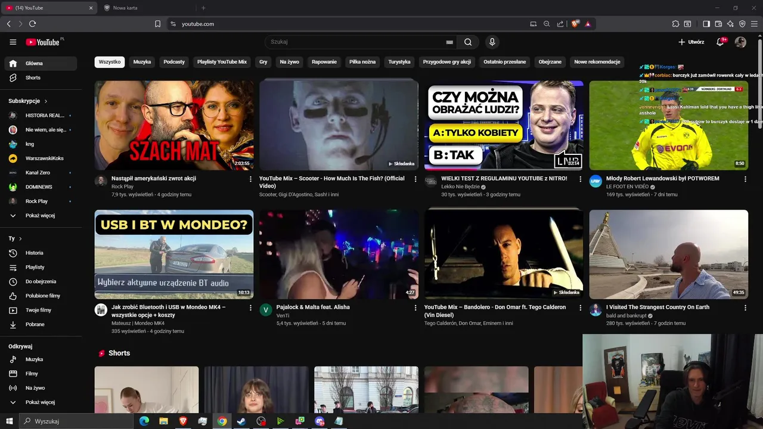763x429 pixels.
Task: Open Kanał Zero subscription
Action: click(x=41, y=173)
